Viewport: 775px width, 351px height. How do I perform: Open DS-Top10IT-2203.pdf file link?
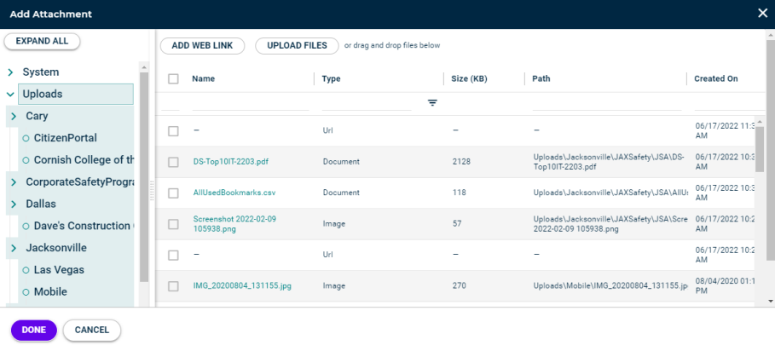(231, 161)
